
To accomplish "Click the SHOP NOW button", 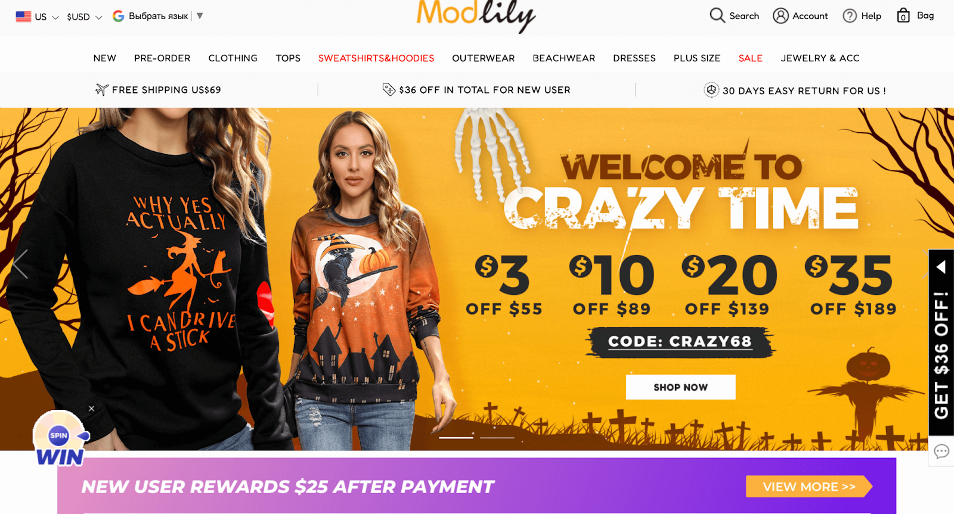I will pyautogui.click(x=680, y=387).
